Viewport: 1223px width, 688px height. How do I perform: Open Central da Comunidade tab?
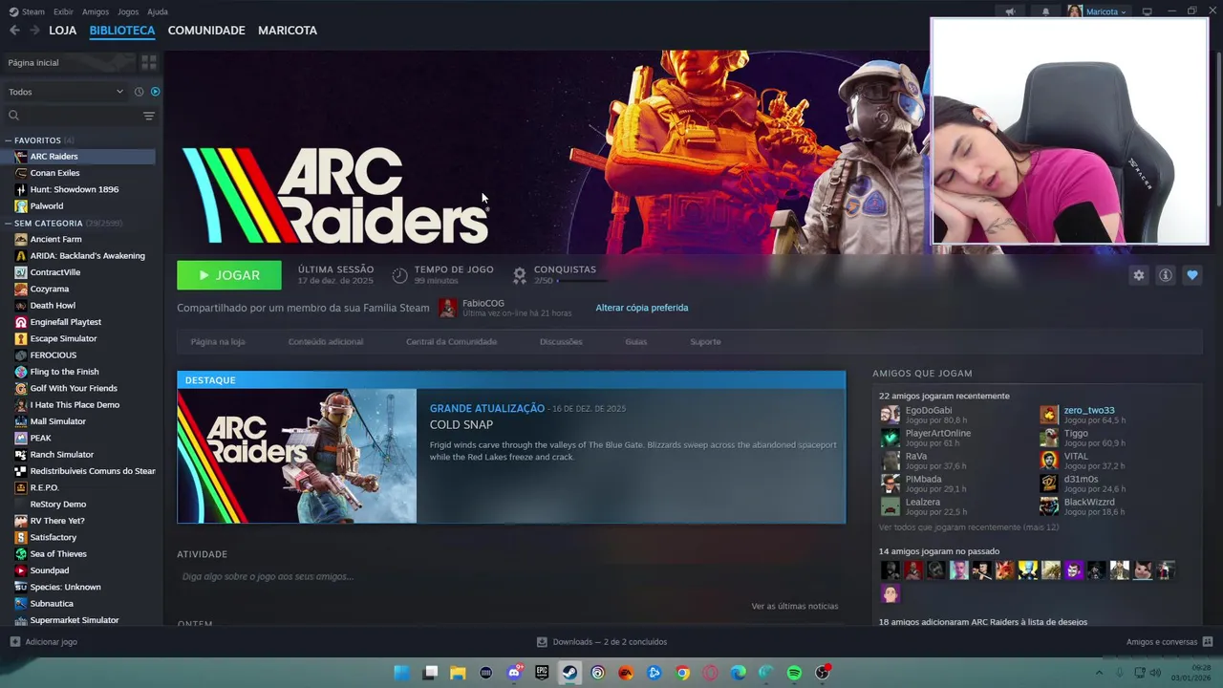[x=451, y=342]
